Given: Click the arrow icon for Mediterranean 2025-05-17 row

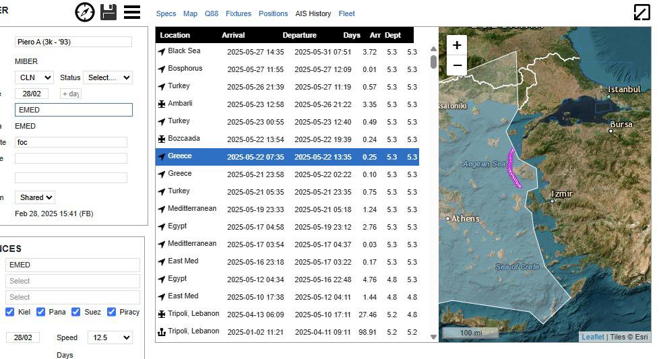Looking at the screenshot, I should click(x=162, y=244).
